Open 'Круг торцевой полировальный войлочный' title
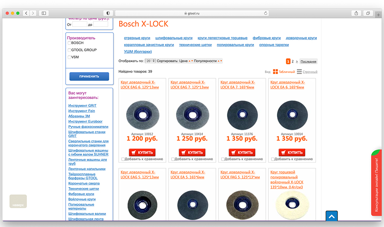 [287, 179]
